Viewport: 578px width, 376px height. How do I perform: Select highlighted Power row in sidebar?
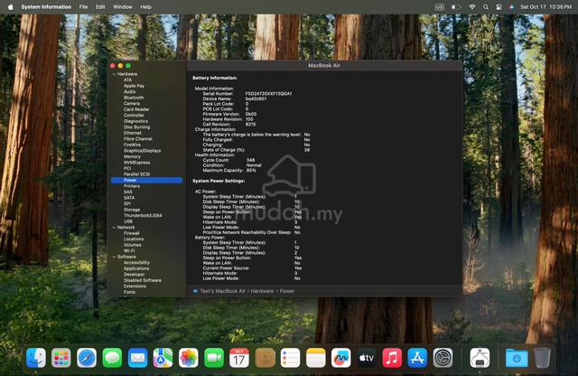pyautogui.click(x=146, y=180)
